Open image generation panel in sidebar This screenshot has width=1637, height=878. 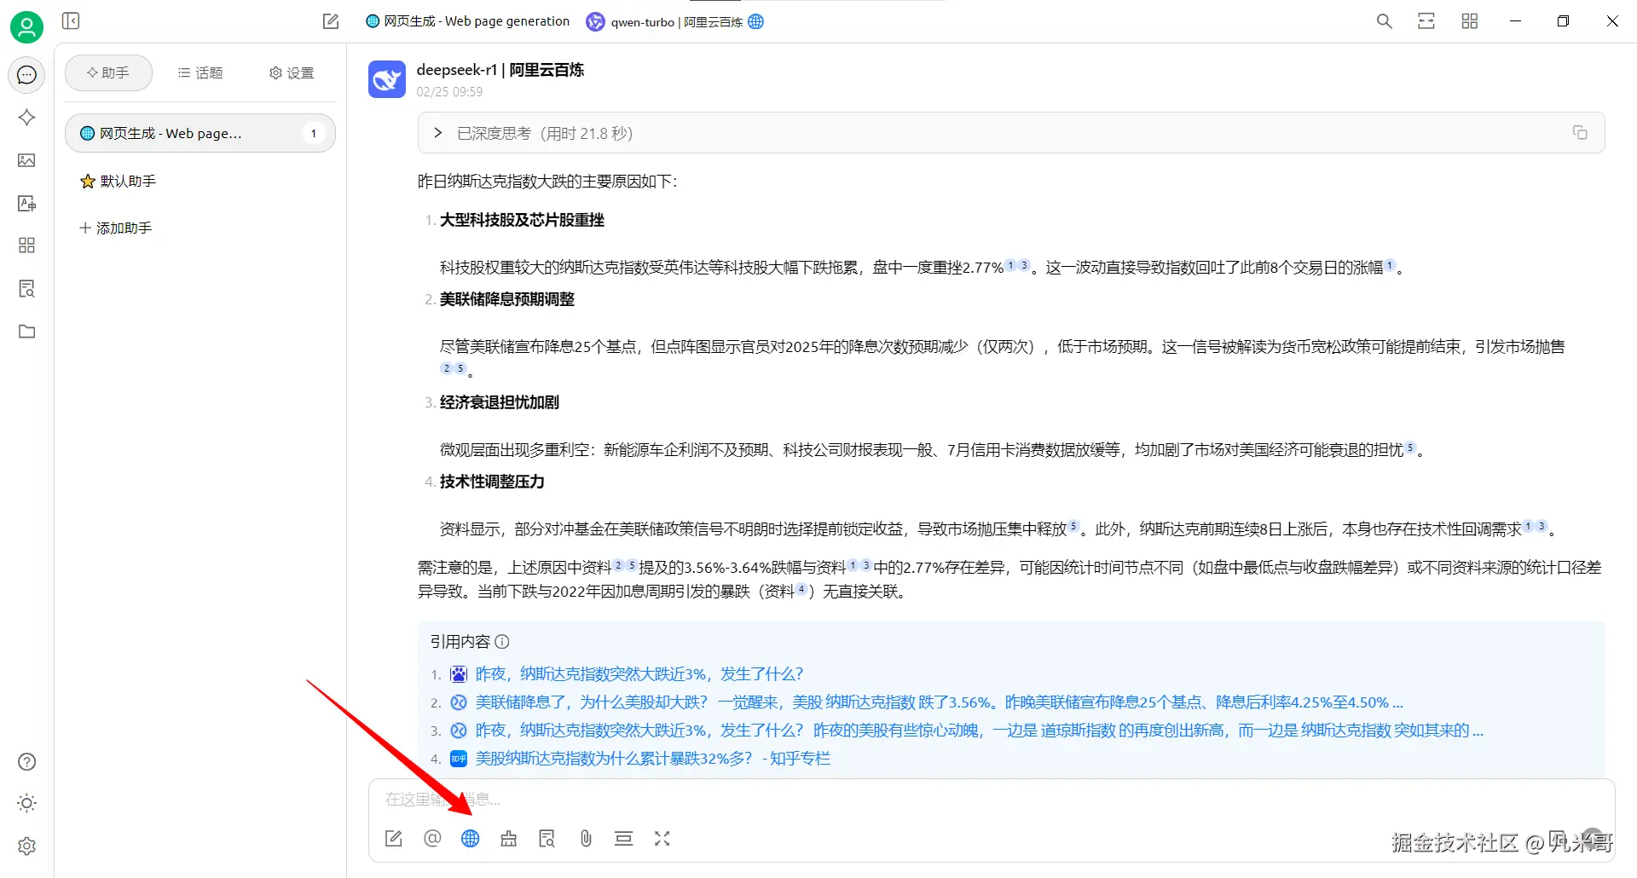pos(26,160)
